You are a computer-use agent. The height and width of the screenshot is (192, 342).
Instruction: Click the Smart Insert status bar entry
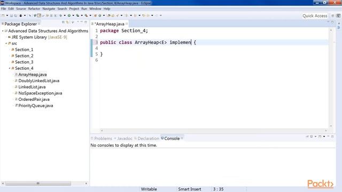[190, 189]
